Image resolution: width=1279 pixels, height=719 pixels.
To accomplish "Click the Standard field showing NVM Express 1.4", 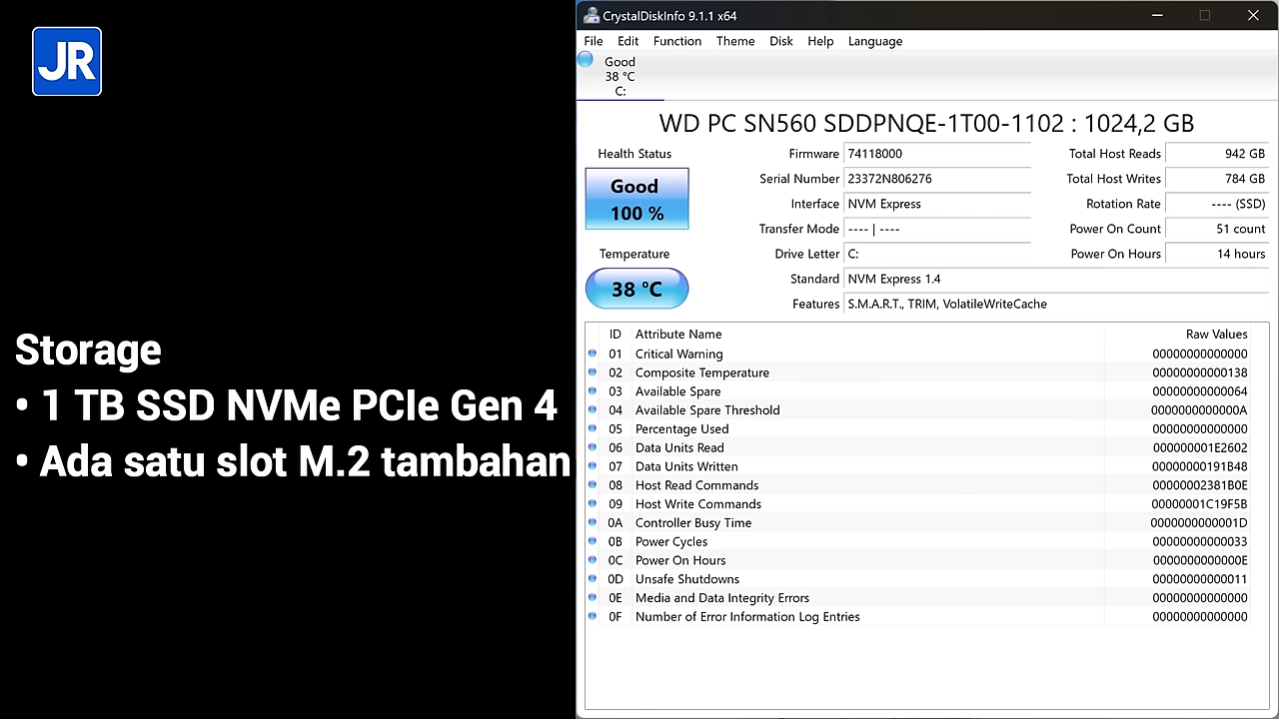I will (1056, 279).
